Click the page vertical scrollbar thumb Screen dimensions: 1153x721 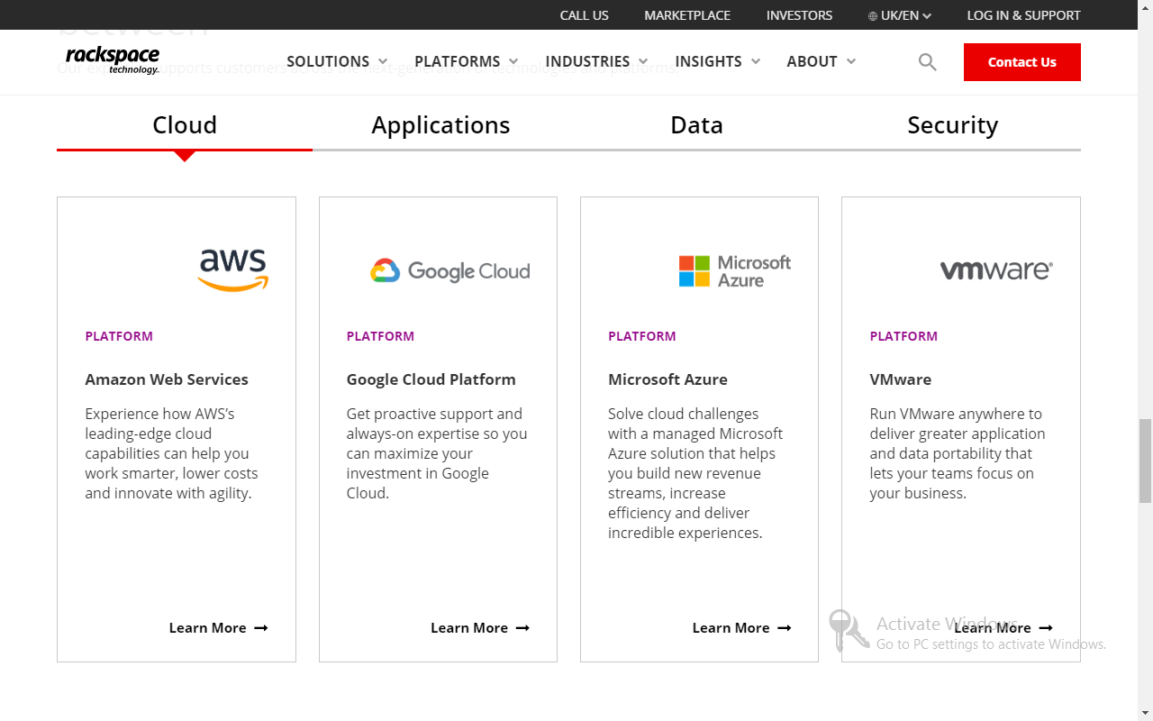tap(1145, 461)
